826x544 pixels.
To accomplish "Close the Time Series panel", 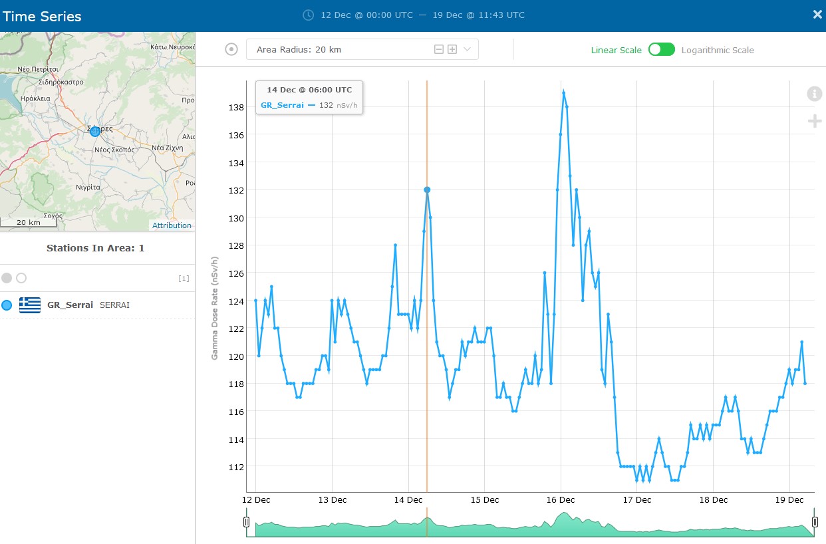I will click(817, 15).
